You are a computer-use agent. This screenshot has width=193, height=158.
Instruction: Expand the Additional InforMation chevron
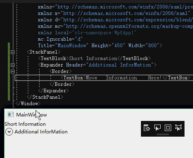(9, 132)
